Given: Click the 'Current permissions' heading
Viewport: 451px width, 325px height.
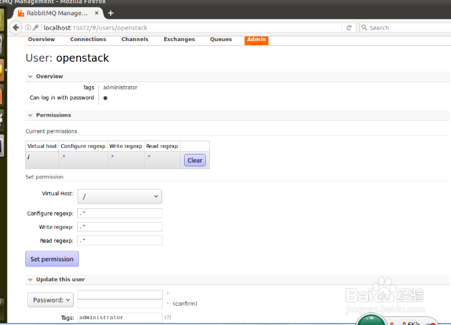Looking at the screenshot, I should (x=51, y=131).
